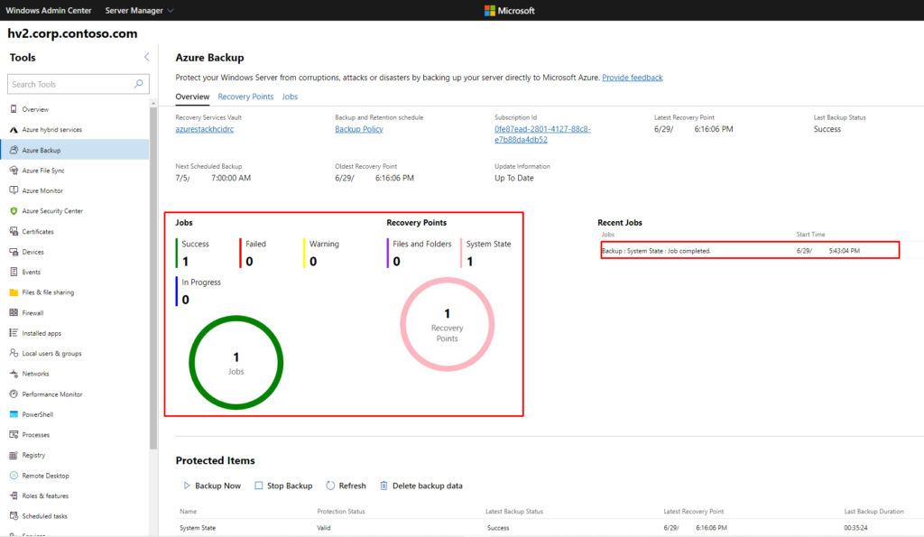
Task: Click the Performance Monitor icon
Action: point(14,393)
